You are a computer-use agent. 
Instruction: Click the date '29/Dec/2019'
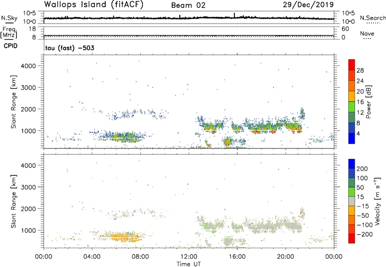(x=308, y=4)
